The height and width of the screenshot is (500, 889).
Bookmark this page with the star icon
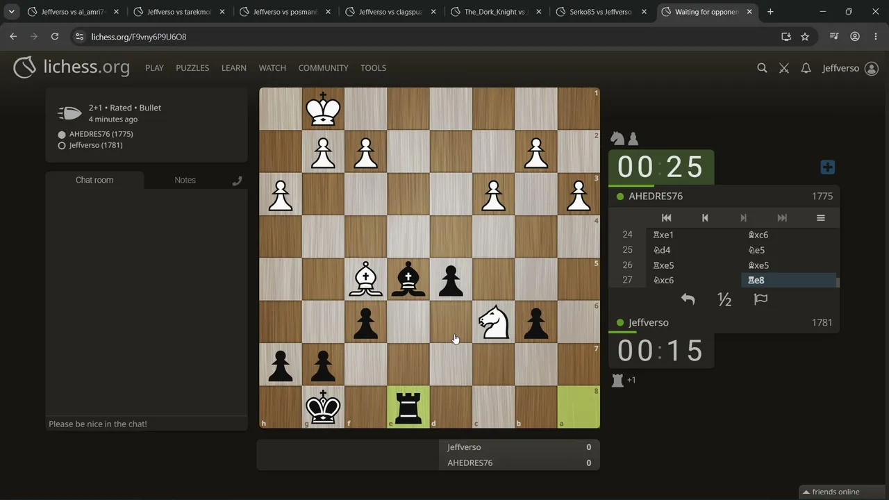click(805, 37)
